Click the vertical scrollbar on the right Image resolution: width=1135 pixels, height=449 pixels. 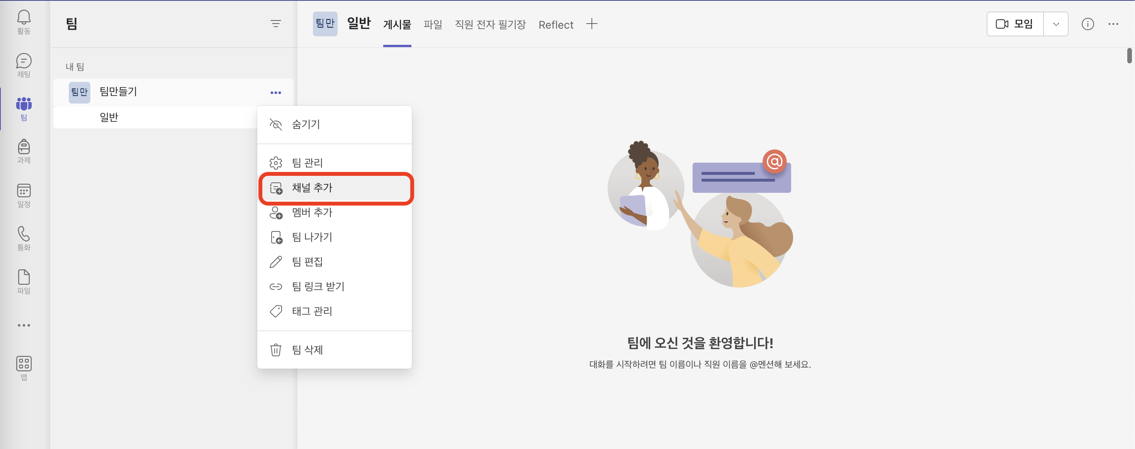[x=1129, y=56]
